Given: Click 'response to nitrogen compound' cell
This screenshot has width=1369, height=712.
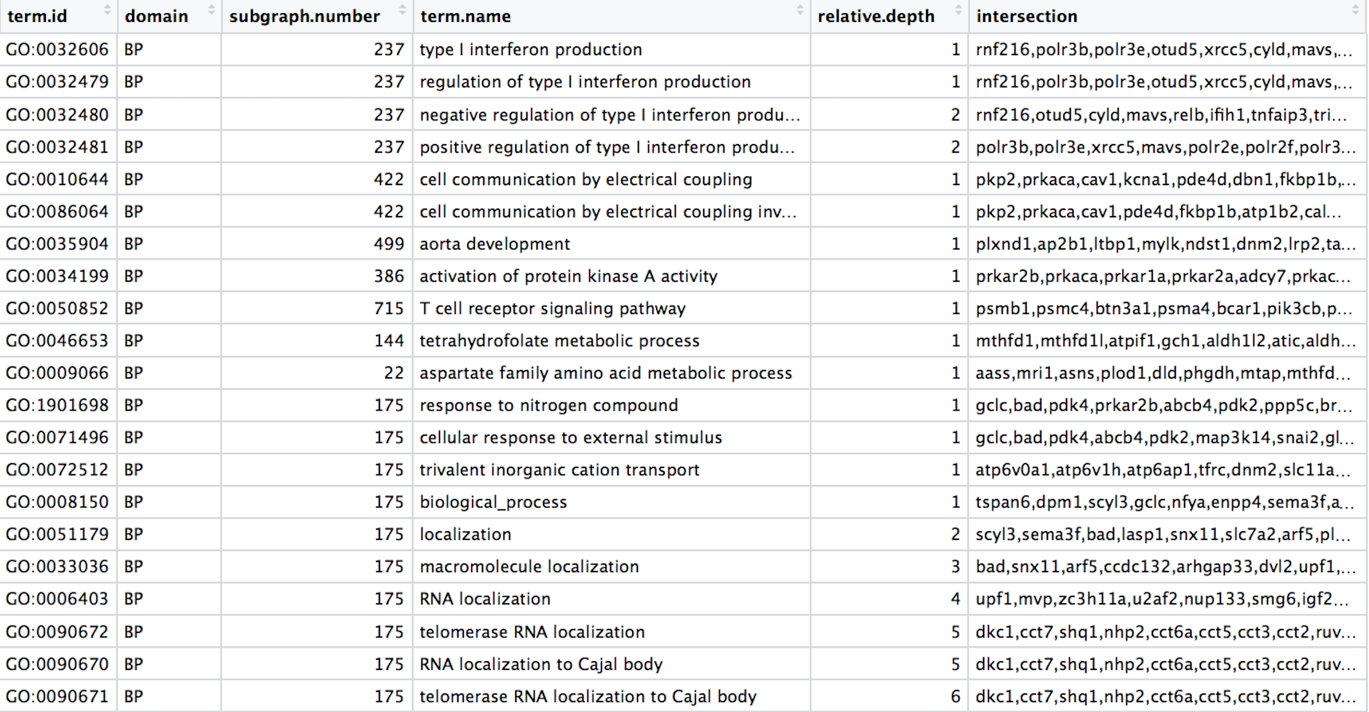Looking at the screenshot, I should click(611, 405).
